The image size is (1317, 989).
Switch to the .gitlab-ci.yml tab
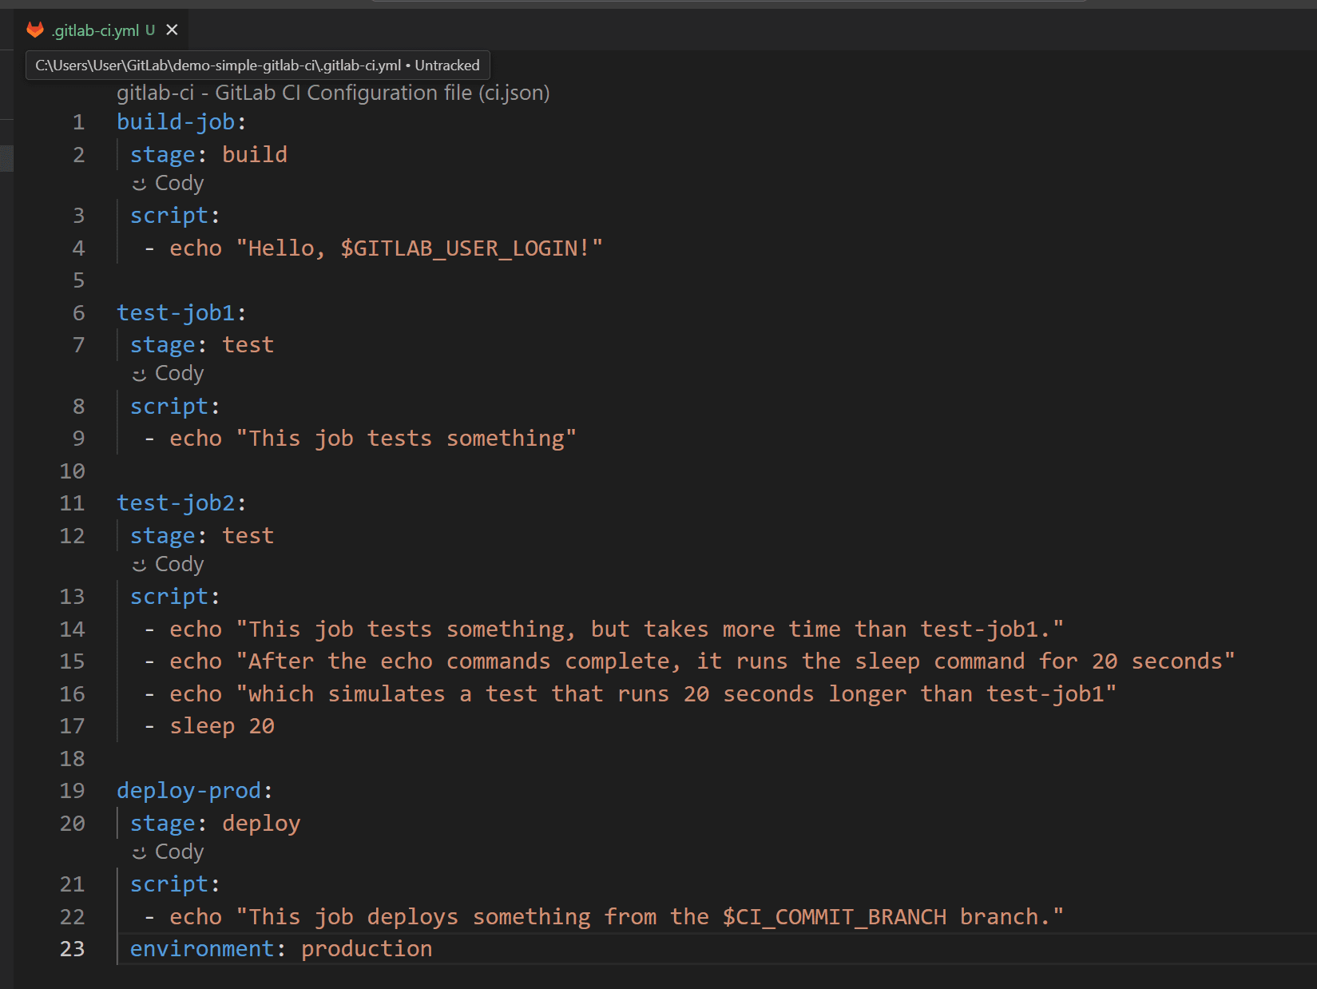(96, 29)
